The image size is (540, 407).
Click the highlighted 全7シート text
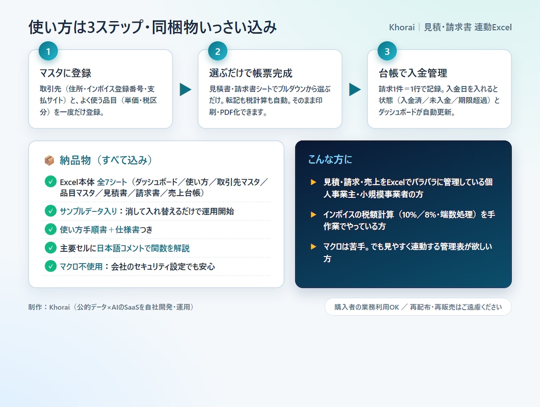[x=112, y=182]
